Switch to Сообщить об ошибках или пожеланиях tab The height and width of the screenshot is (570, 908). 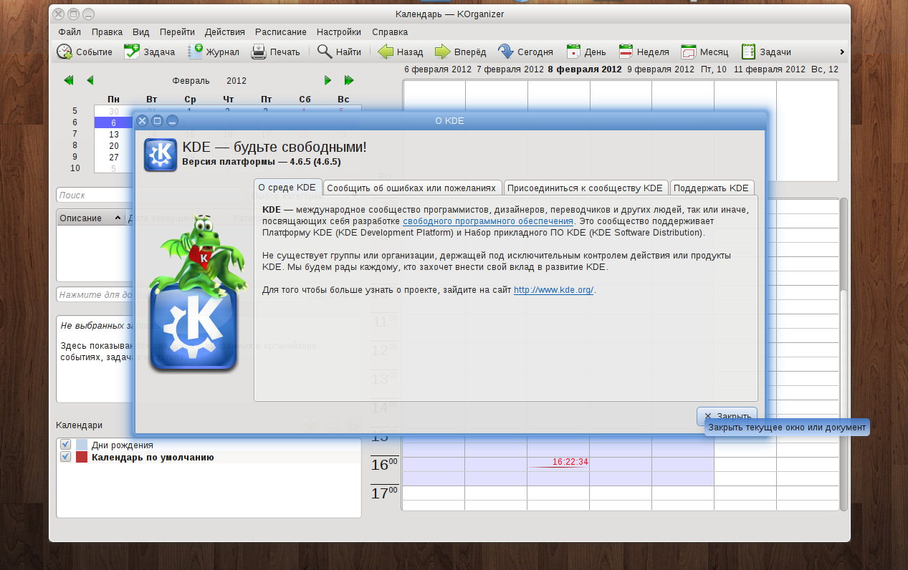pos(411,188)
